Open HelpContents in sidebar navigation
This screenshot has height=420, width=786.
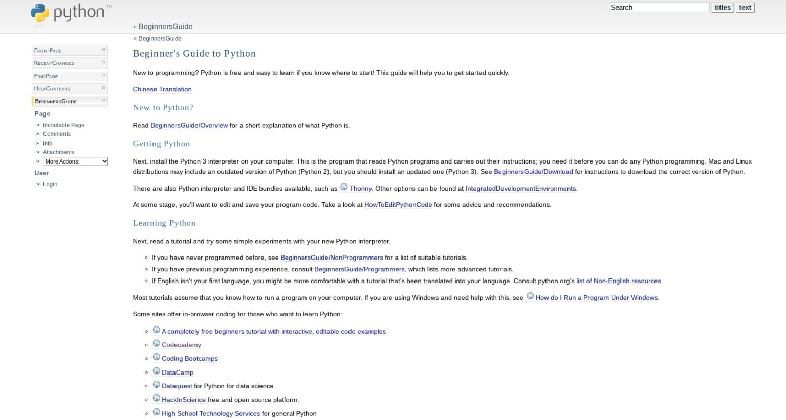[x=52, y=88]
